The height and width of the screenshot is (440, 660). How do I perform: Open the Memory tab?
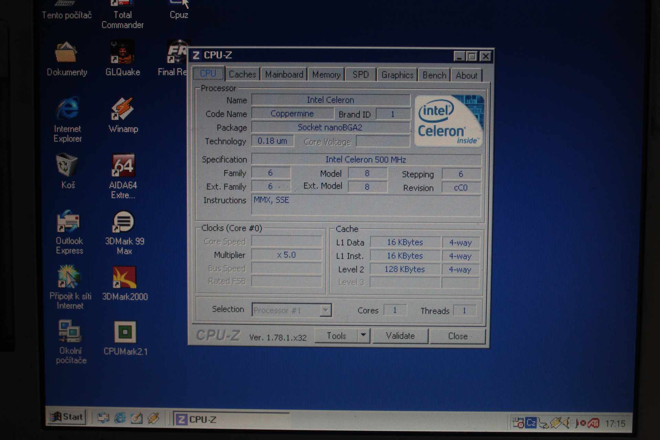(326, 75)
